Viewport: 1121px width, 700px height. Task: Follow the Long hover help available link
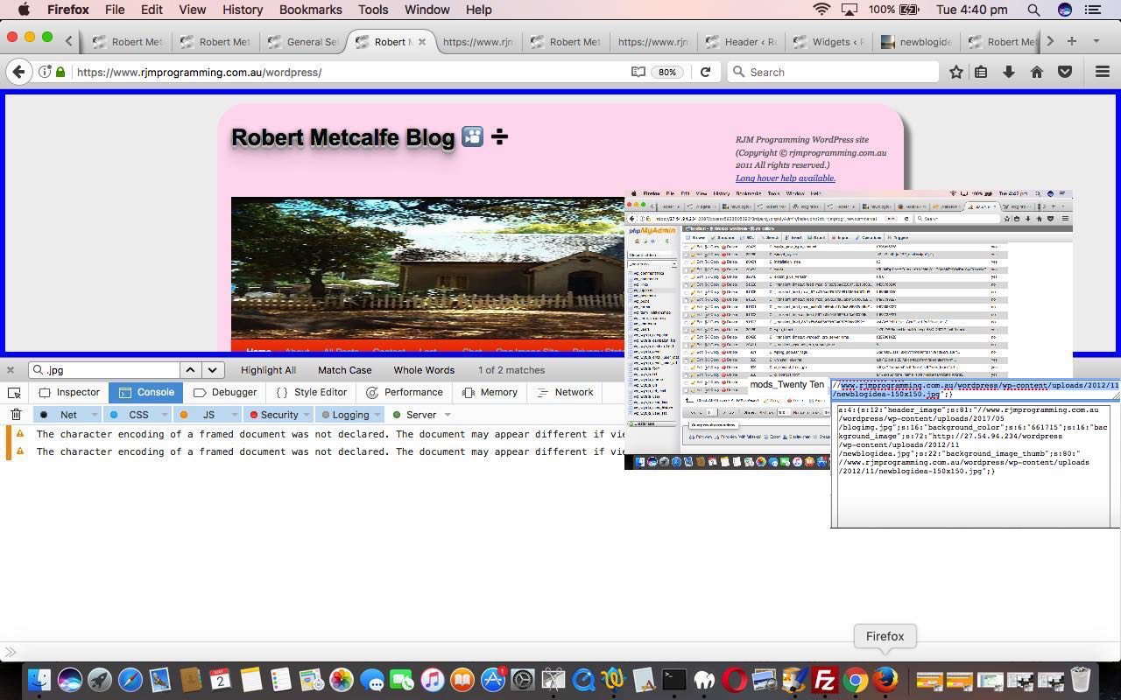(785, 178)
